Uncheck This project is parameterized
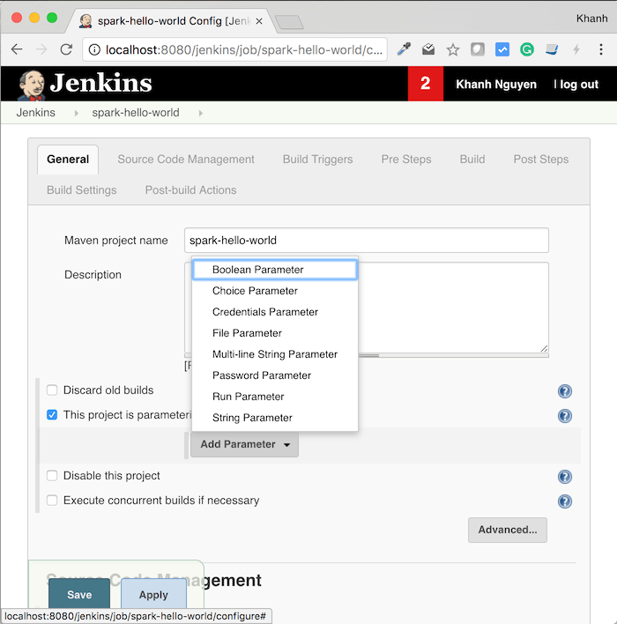This screenshot has height=624, width=617. [52, 414]
